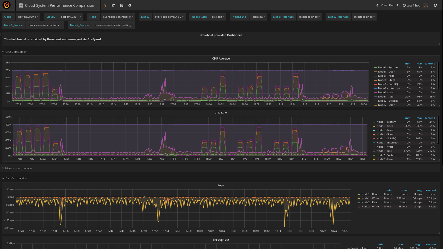Toggle Node2 - Write series in iops legend

coord(370,207)
